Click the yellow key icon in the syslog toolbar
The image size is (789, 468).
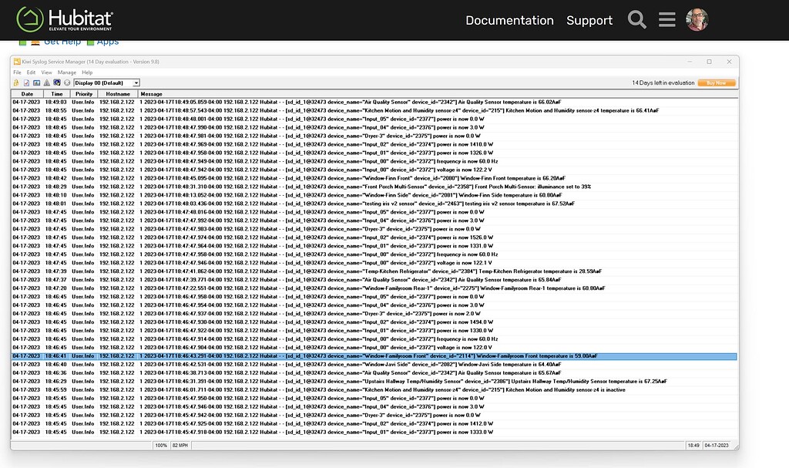15,82
